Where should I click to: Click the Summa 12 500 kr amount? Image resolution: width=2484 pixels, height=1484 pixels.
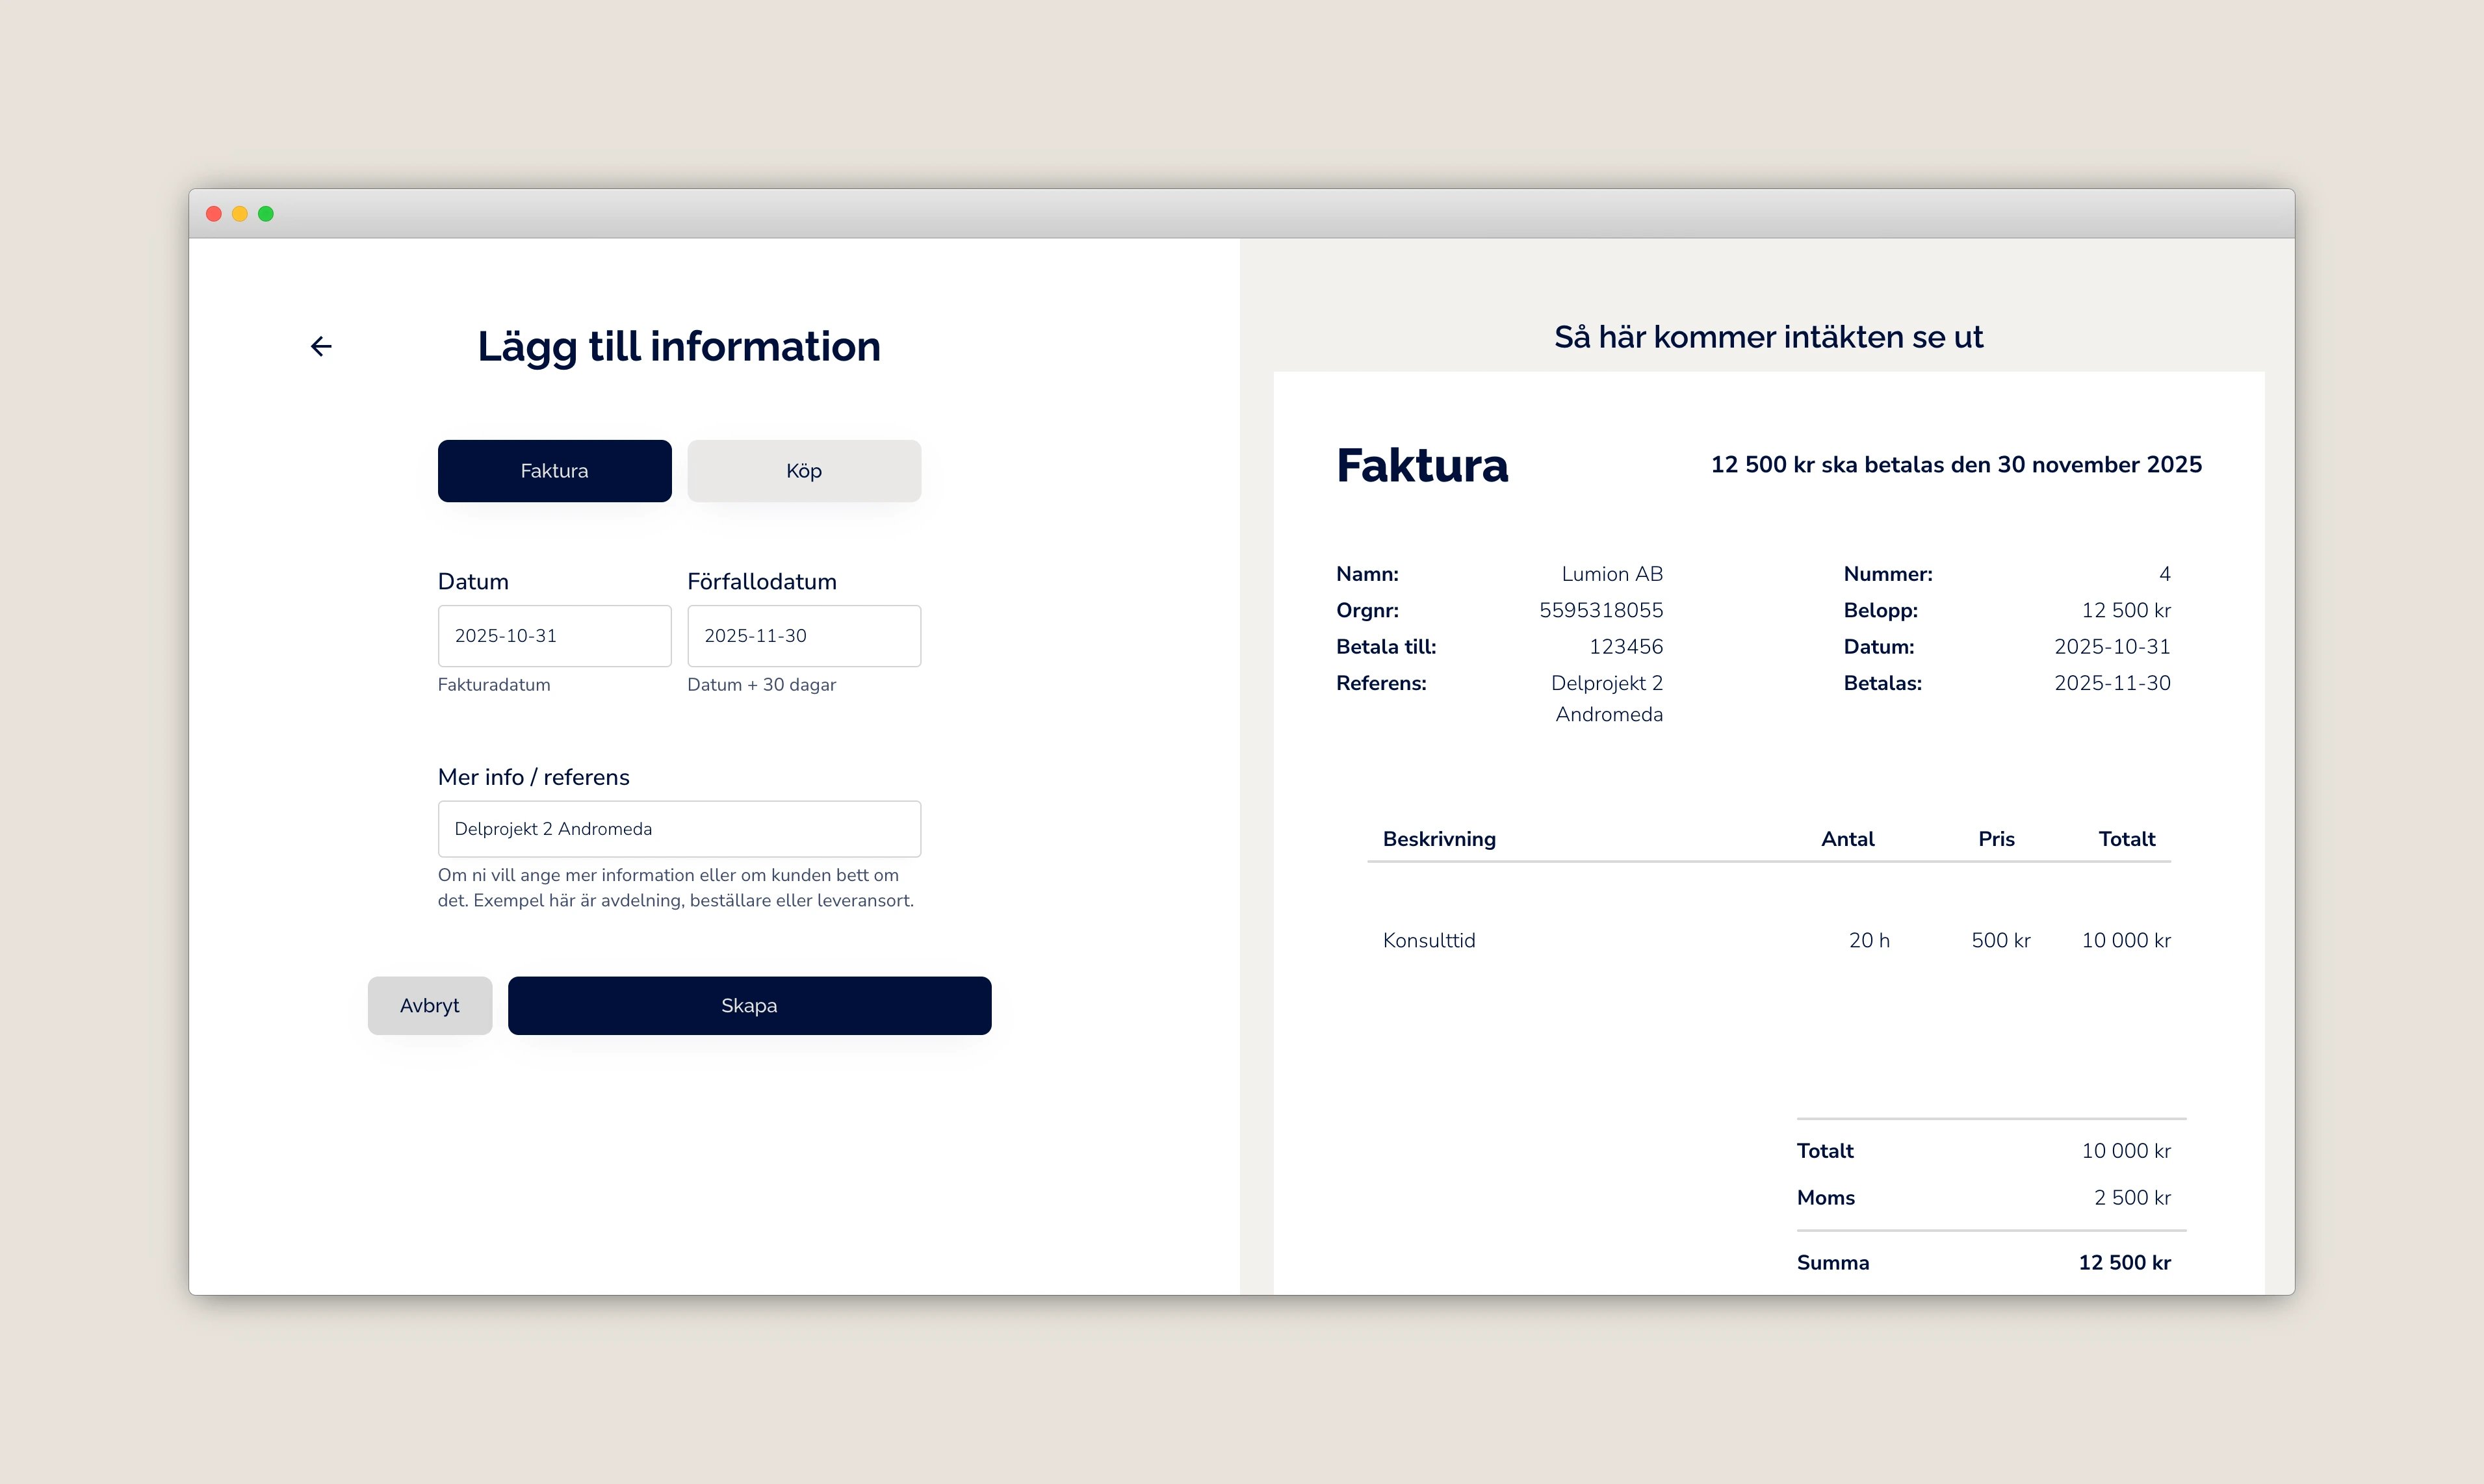click(2123, 1262)
